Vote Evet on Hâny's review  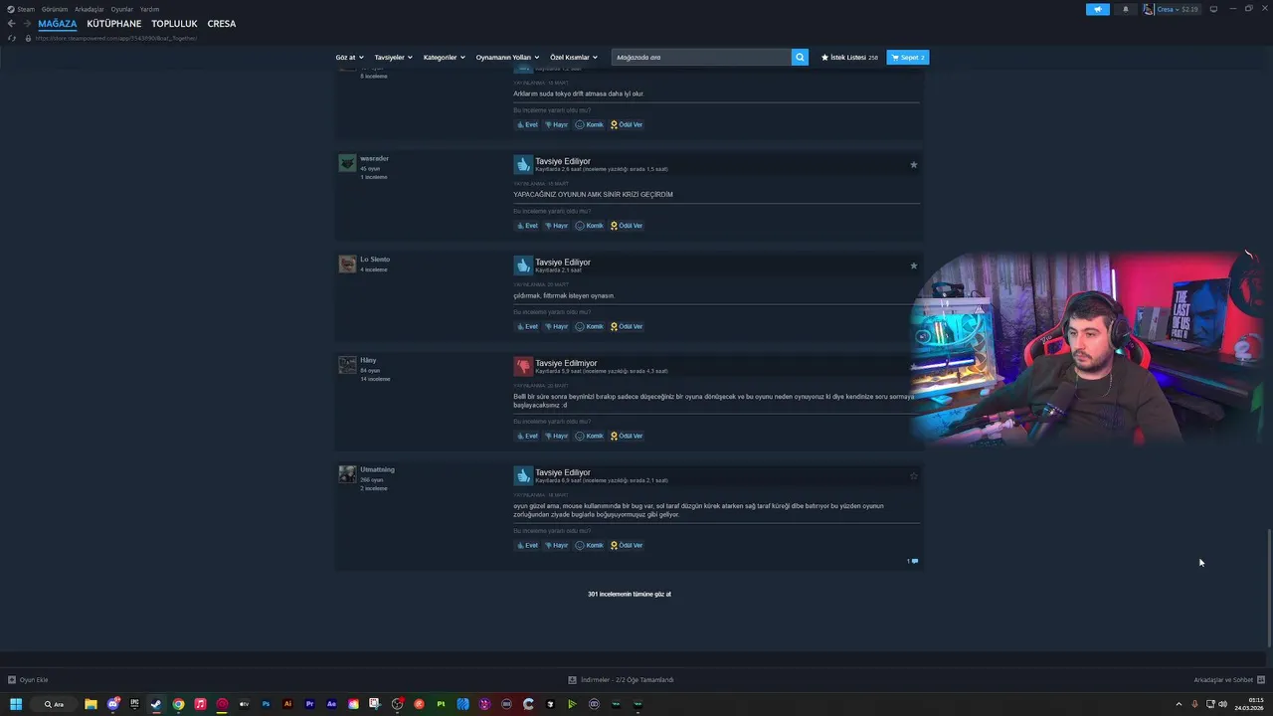[x=527, y=436]
